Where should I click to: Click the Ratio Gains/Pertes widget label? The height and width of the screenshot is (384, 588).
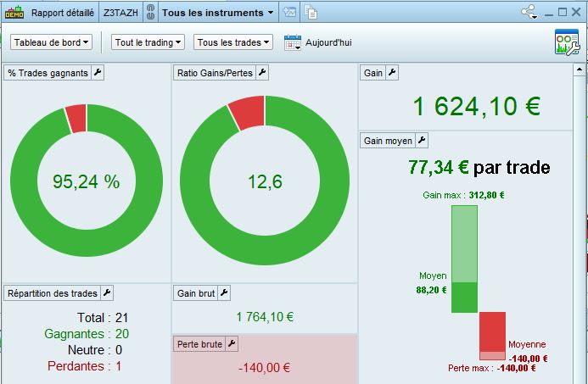tap(215, 73)
